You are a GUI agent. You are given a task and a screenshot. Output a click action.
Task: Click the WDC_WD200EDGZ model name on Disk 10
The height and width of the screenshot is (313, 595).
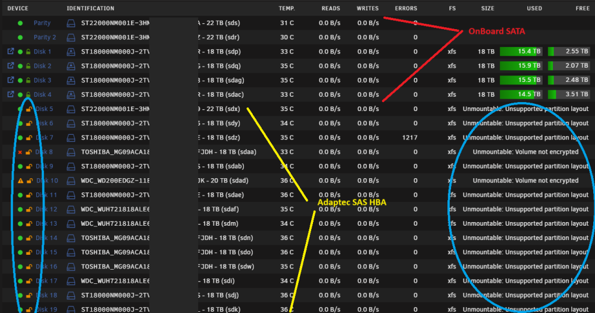click(x=115, y=181)
